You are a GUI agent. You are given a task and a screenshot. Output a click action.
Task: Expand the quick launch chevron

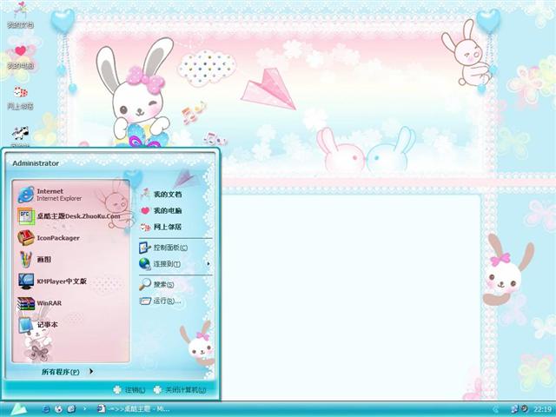pos(84,409)
